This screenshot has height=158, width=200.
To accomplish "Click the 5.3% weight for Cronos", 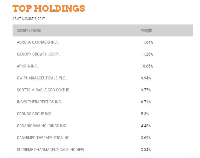I will point(145,114).
